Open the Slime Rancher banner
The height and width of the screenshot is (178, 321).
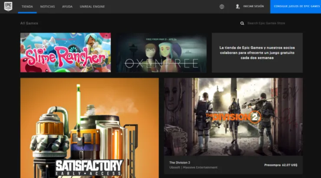tap(66, 52)
